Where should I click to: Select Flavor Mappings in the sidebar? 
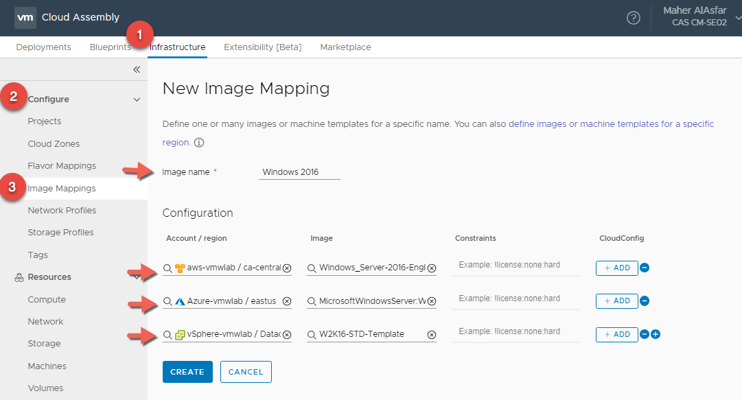click(x=62, y=166)
